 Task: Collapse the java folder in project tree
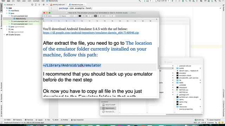(x=7, y=13)
